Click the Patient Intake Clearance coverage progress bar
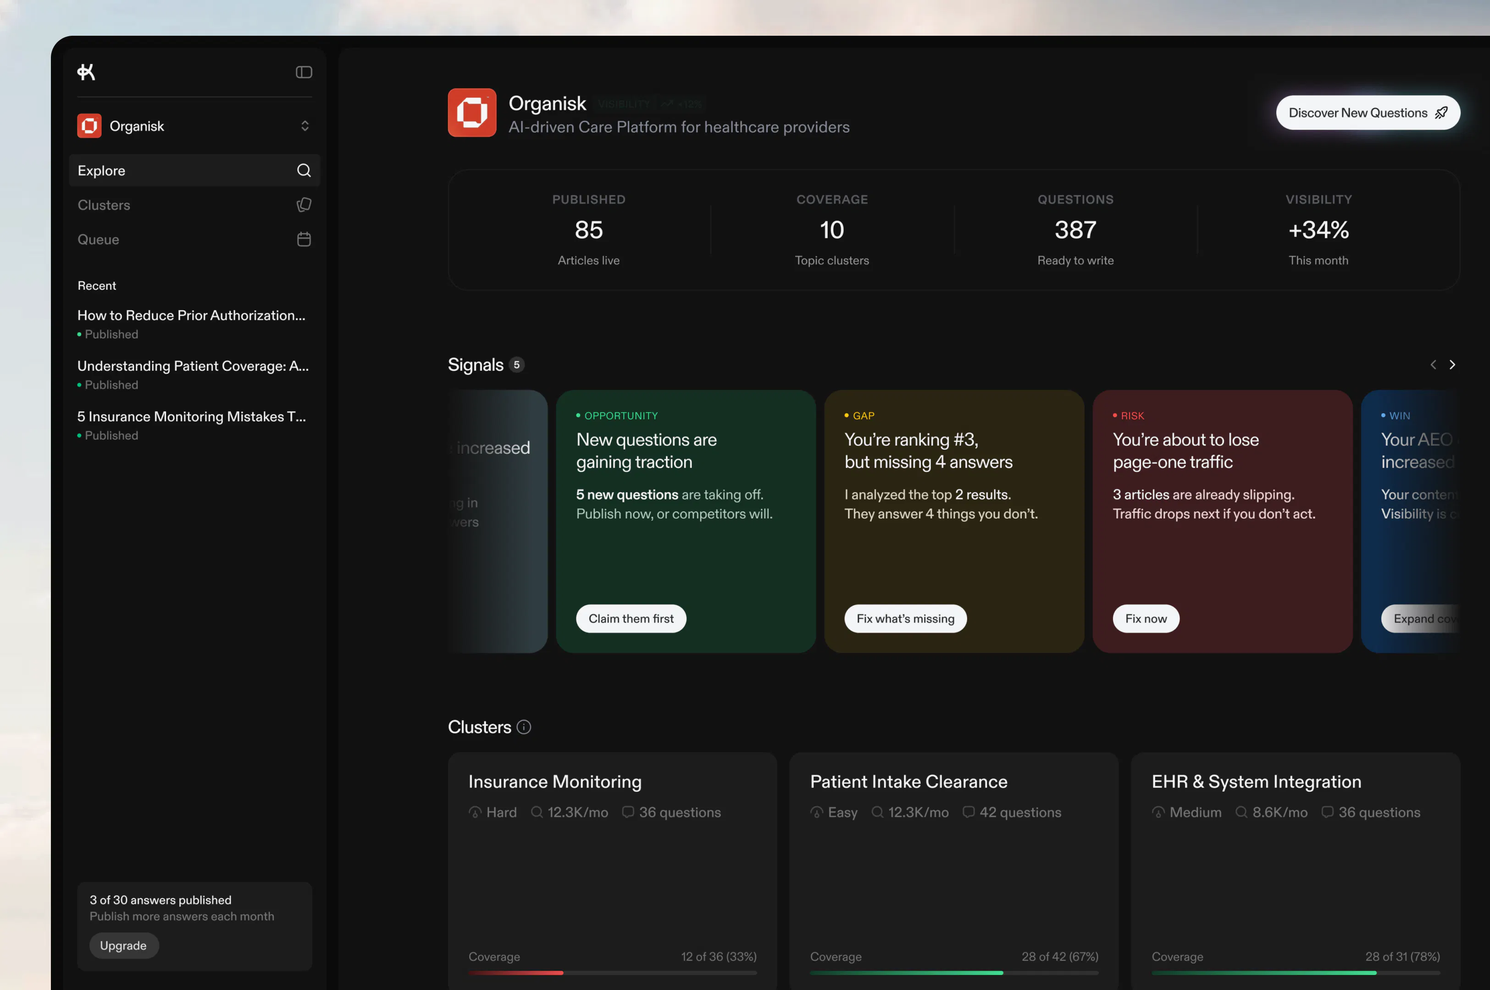The height and width of the screenshot is (990, 1490). pos(954,973)
